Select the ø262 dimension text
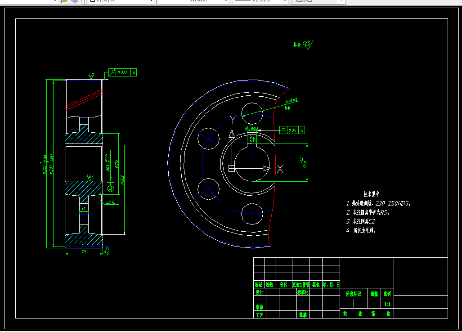Screen dimensions: 462x332 point(122,180)
